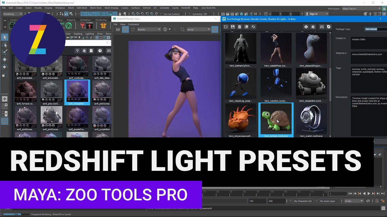Toggle the auto keyframe icon
Screen dimensions: 387x217
pyautogui.click(x=377, y=201)
